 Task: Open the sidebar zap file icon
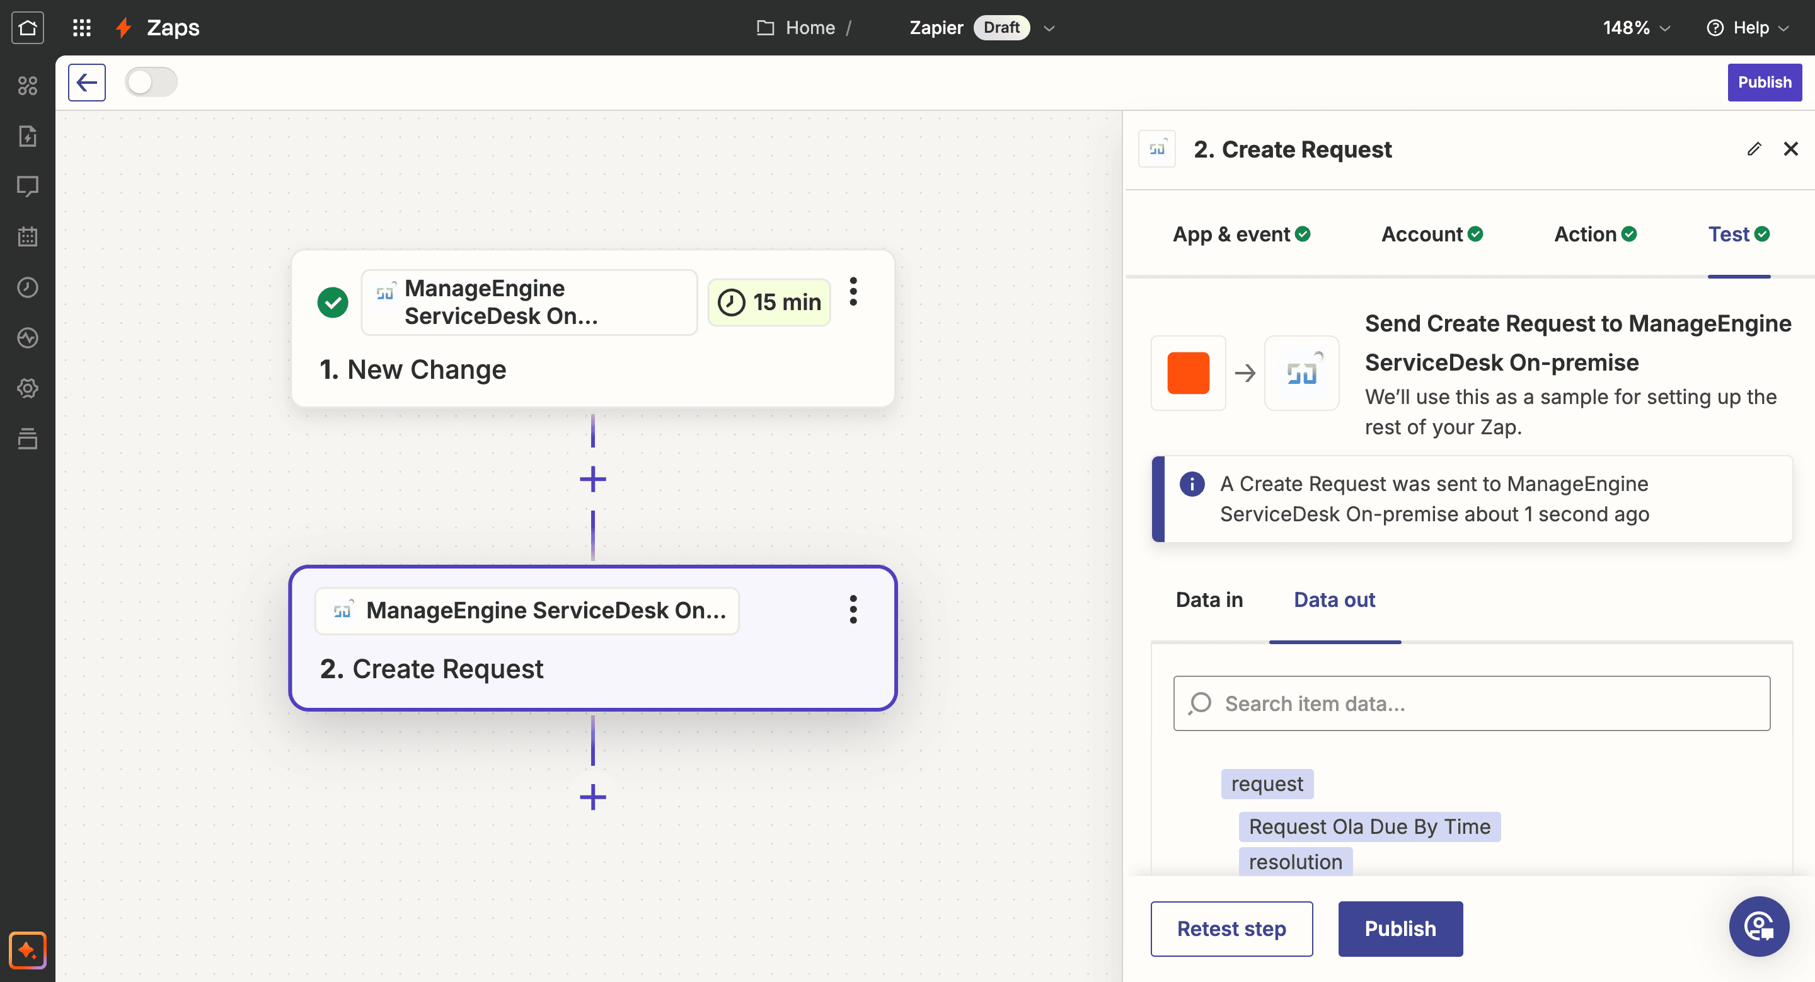pos(28,136)
